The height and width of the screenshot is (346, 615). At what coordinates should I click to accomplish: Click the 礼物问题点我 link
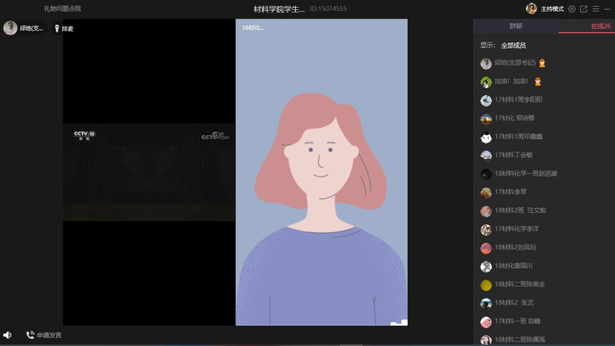pyautogui.click(x=62, y=8)
